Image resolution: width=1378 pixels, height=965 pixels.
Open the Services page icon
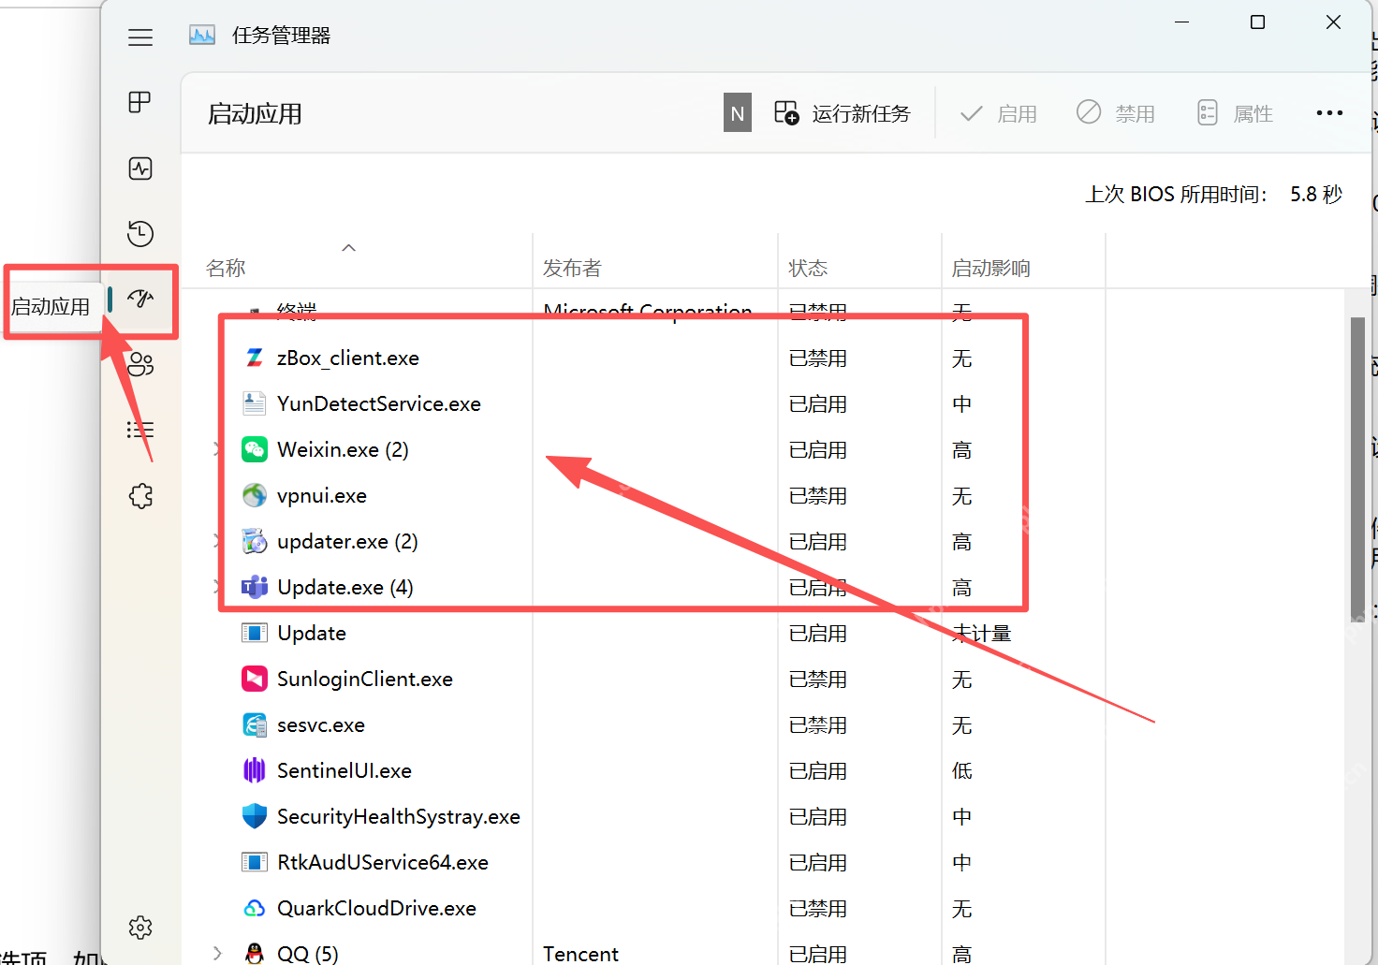(x=140, y=496)
